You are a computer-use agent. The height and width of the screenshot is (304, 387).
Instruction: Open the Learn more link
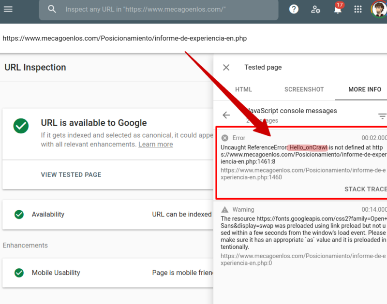[155, 144]
